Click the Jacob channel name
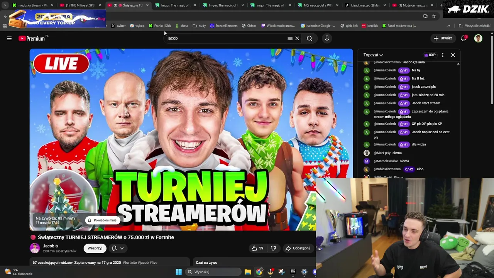 [x=49, y=246]
